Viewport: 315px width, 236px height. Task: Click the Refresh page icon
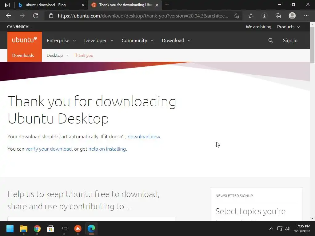36,16
